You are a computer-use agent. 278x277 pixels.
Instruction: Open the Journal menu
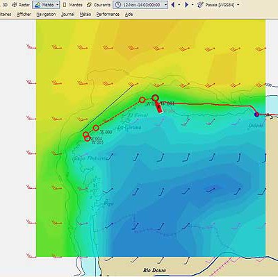[67, 15]
